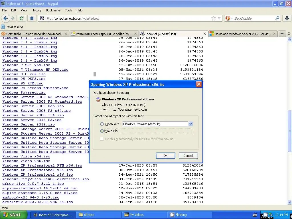292x219 pixels.
Task: Cancel the Opening file dialog
Action: (188, 156)
